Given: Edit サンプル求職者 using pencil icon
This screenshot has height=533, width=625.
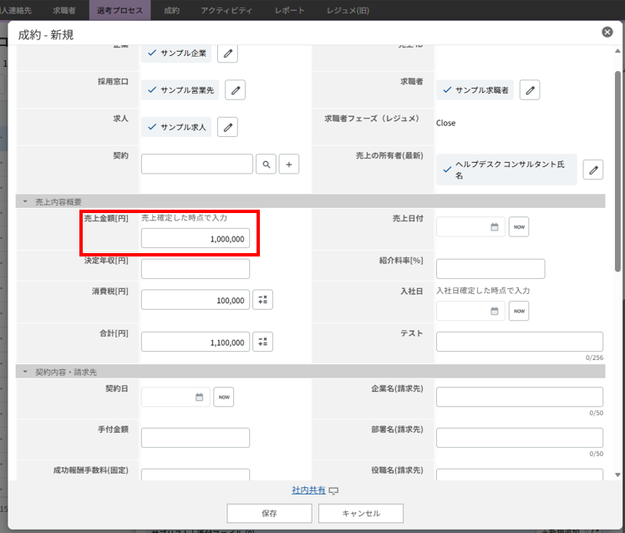Looking at the screenshot, I should tap(529, 89).
